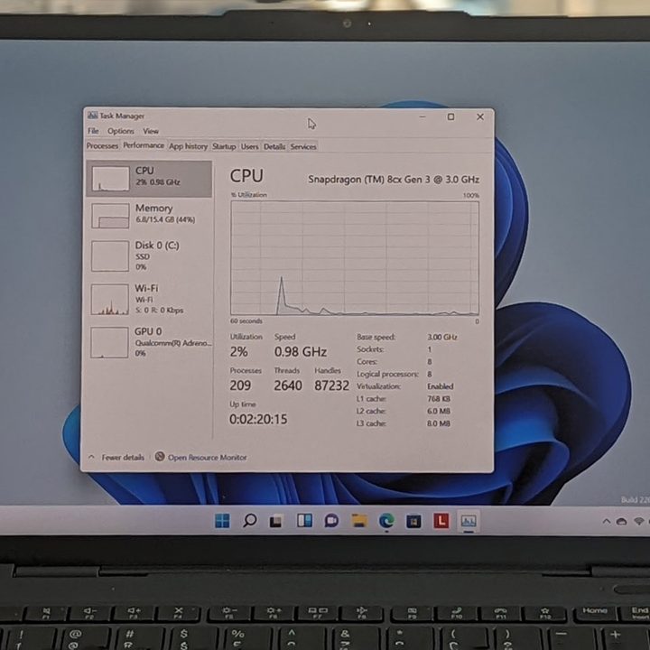Screen dimensions: 650x650
Task: Click the Handles value 87232
Action: 331,385
